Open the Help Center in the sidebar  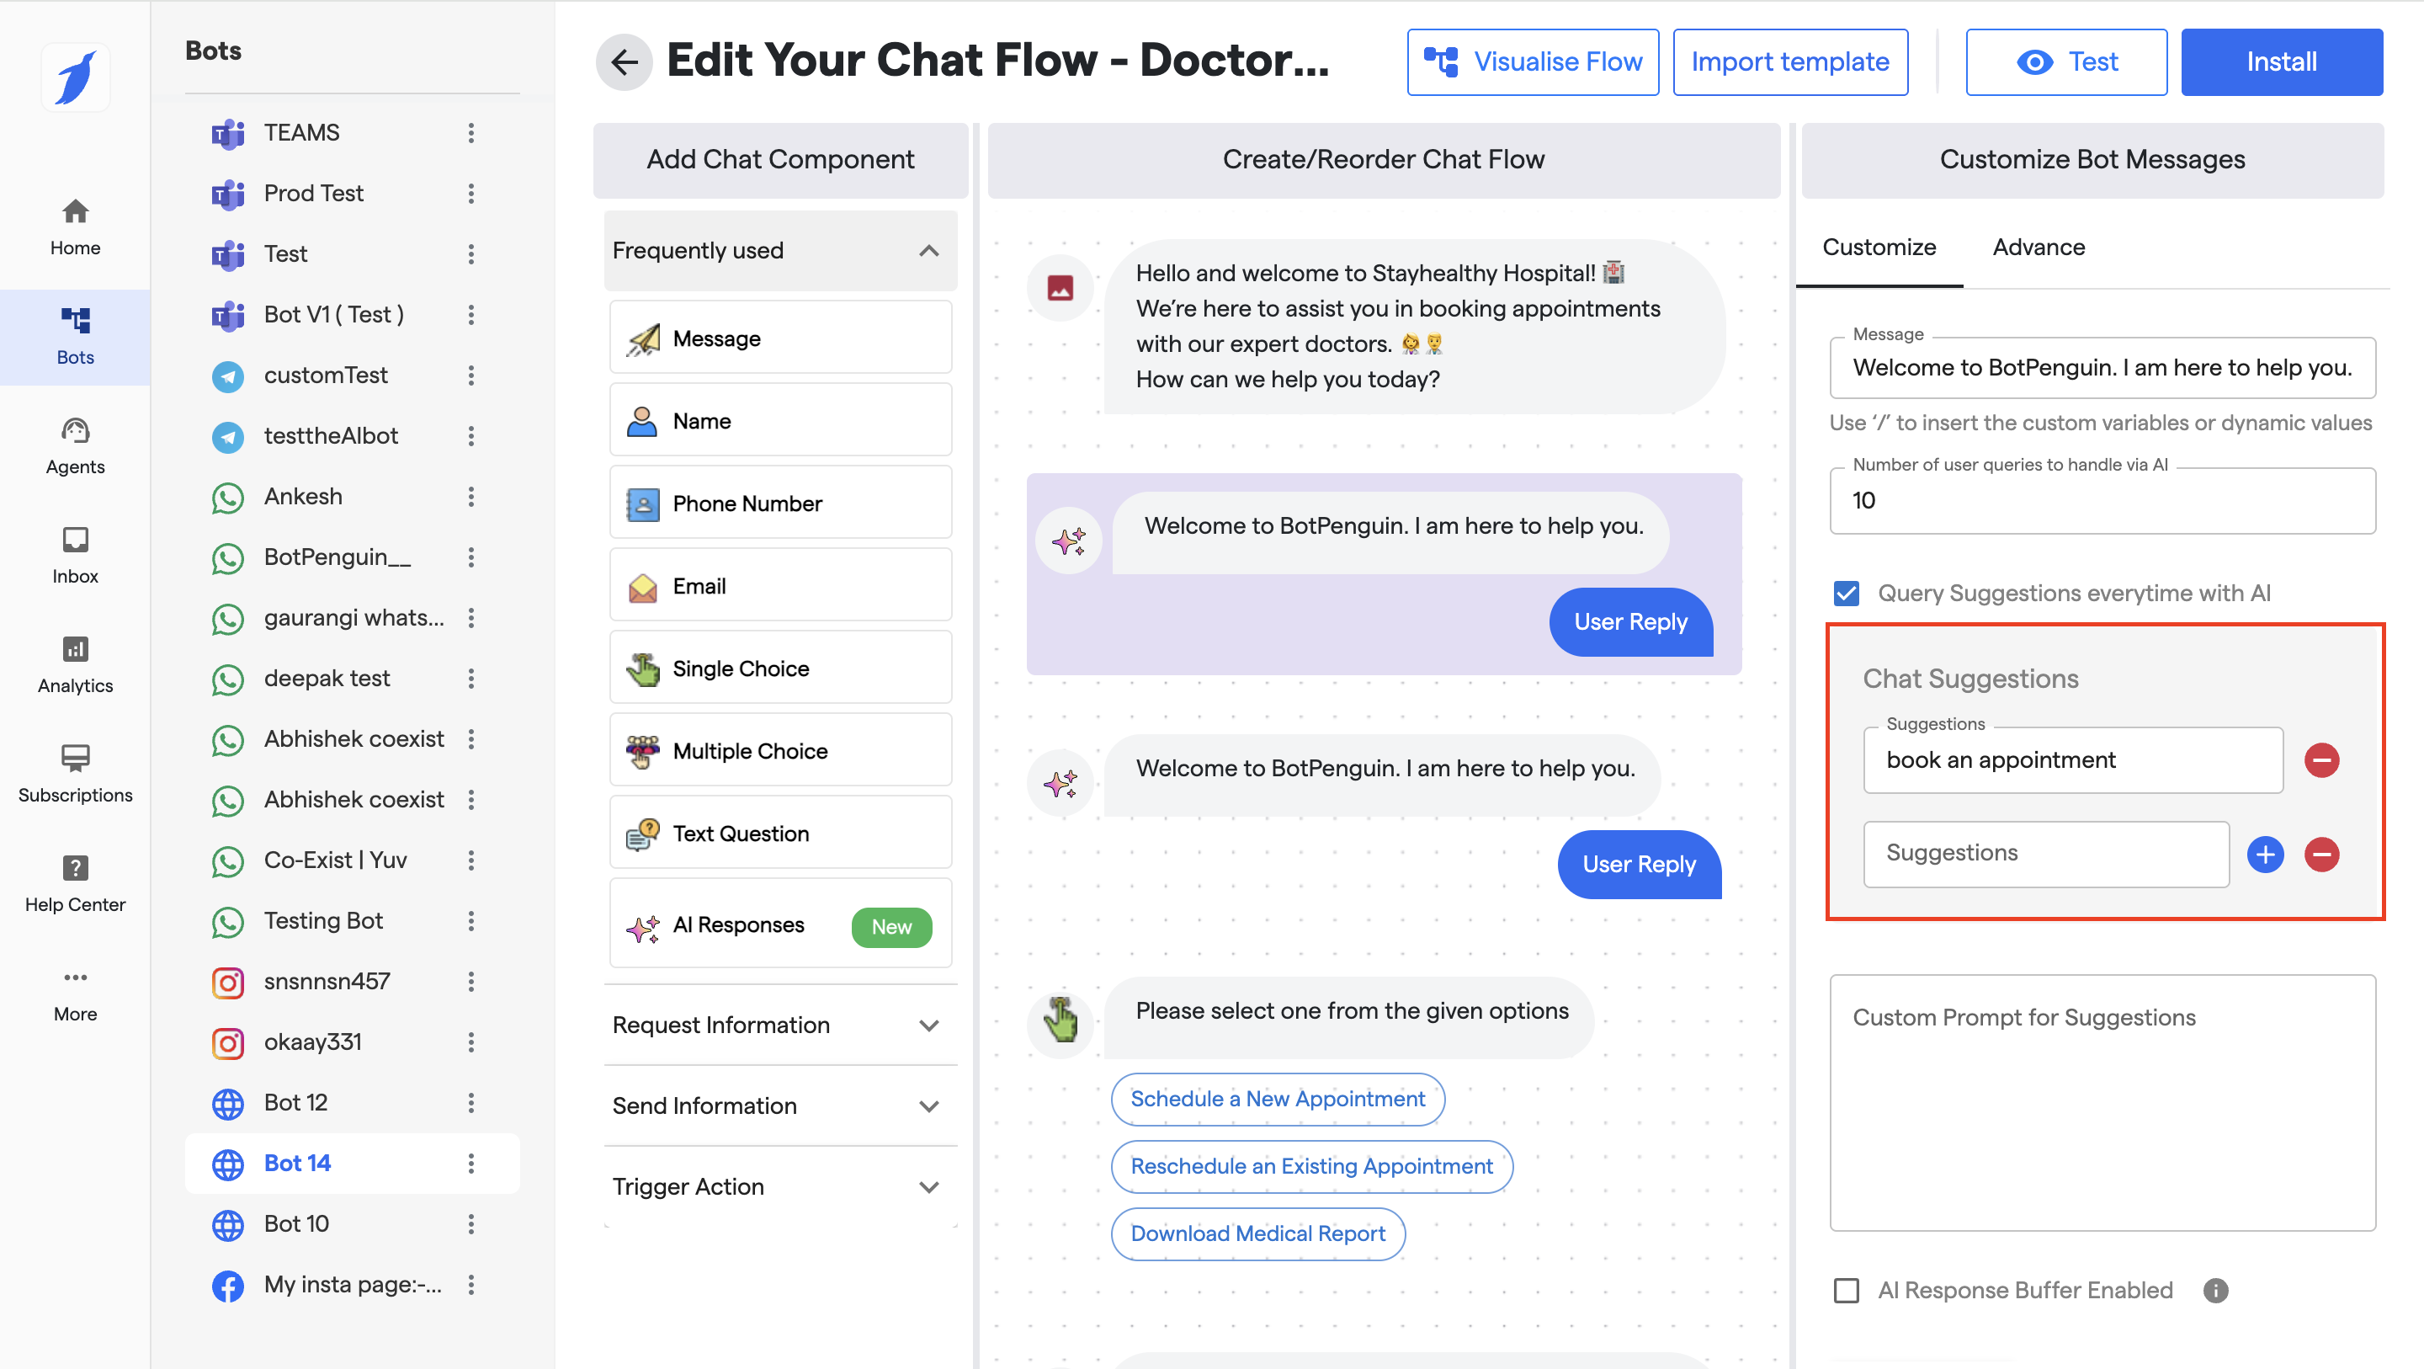[x=75, y=884]
